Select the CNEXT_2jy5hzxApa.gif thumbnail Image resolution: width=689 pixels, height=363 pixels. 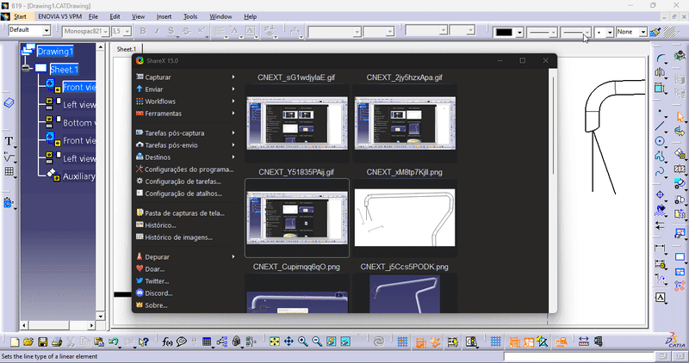click(x=405, y=123)
